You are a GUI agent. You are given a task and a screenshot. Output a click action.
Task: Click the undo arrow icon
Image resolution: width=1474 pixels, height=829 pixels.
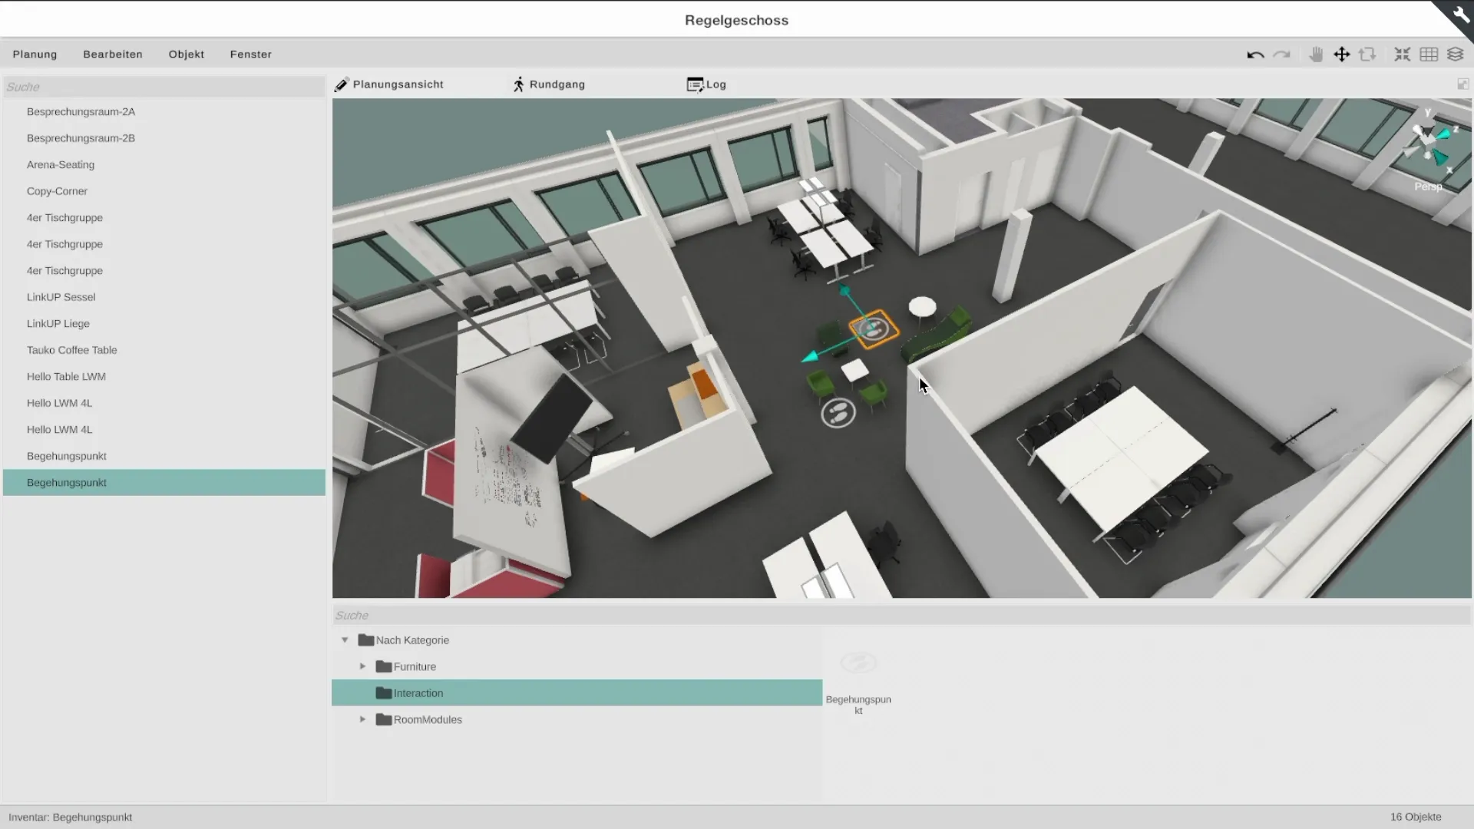coord(1255,54)
